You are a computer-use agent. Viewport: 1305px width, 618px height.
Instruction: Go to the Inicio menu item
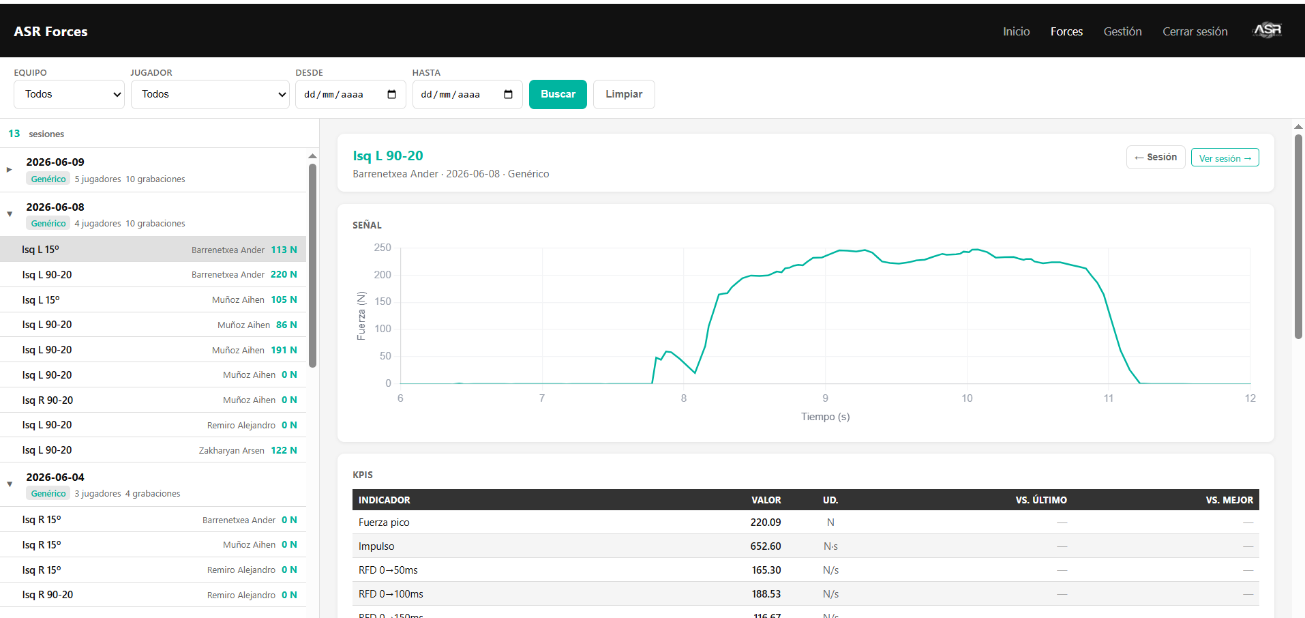click(x=1016, y=31)
